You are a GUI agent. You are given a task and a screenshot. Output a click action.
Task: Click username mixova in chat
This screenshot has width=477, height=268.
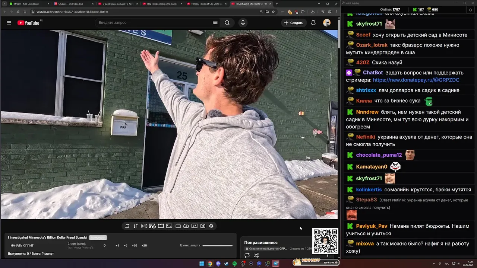365,243
